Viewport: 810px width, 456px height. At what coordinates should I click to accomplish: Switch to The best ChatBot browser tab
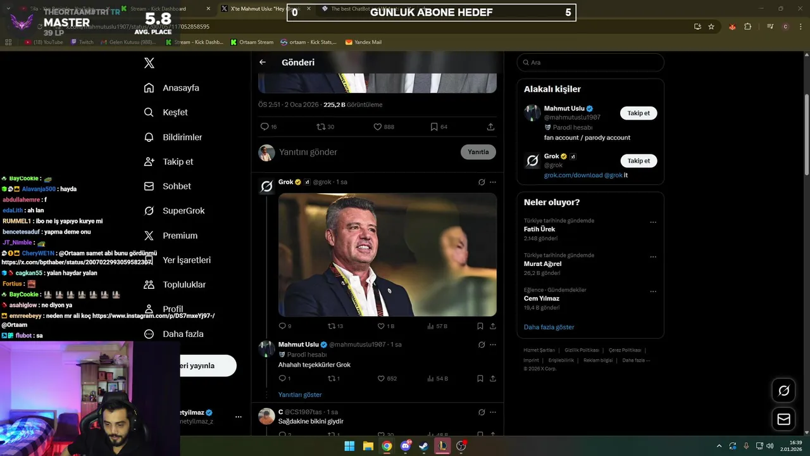pyautogui.click(x=367, y=9)
